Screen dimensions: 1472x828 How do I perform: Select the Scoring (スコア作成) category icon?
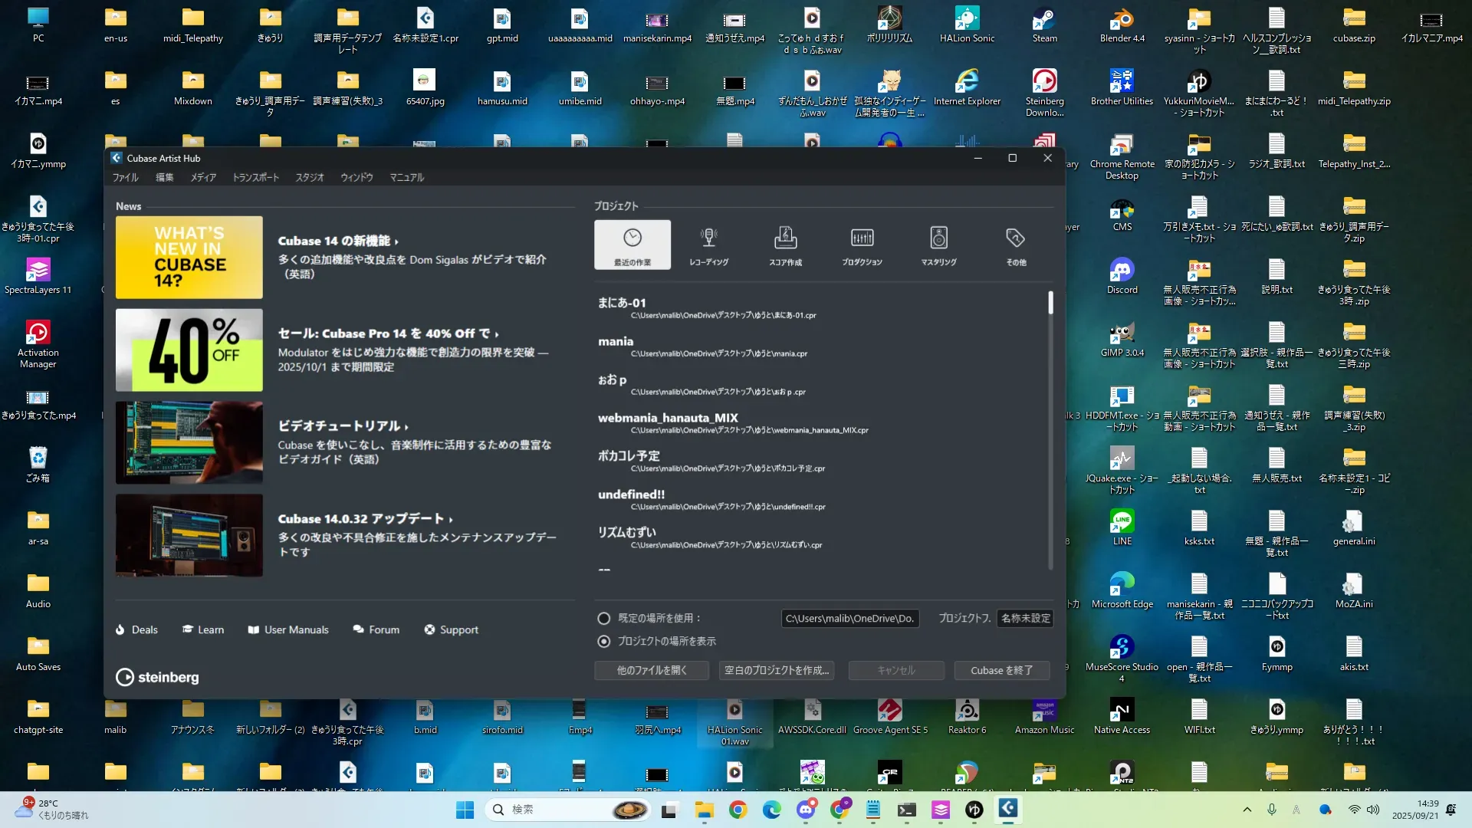[x=785, y=238]
